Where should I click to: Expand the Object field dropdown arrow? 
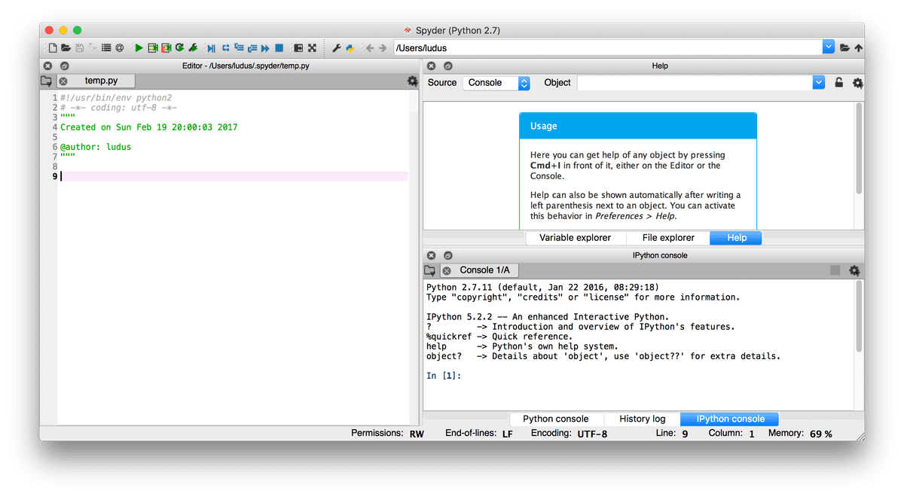[x=819, y=83]
